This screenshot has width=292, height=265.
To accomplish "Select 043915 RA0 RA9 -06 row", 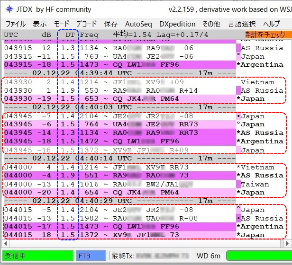I will (x=120, y=48).
